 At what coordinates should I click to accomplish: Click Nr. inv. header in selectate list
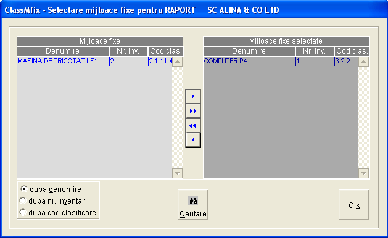point(315,51)
